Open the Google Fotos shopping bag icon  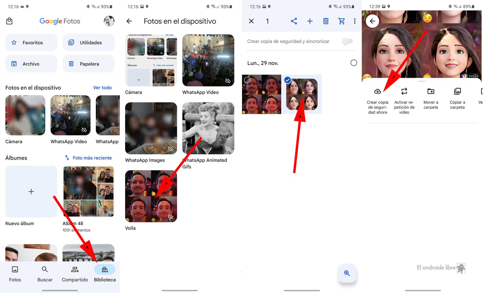point(9,21)
